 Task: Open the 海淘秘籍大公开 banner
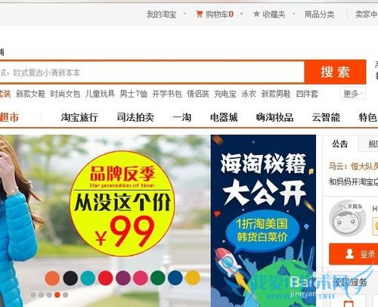click(263, 221)
